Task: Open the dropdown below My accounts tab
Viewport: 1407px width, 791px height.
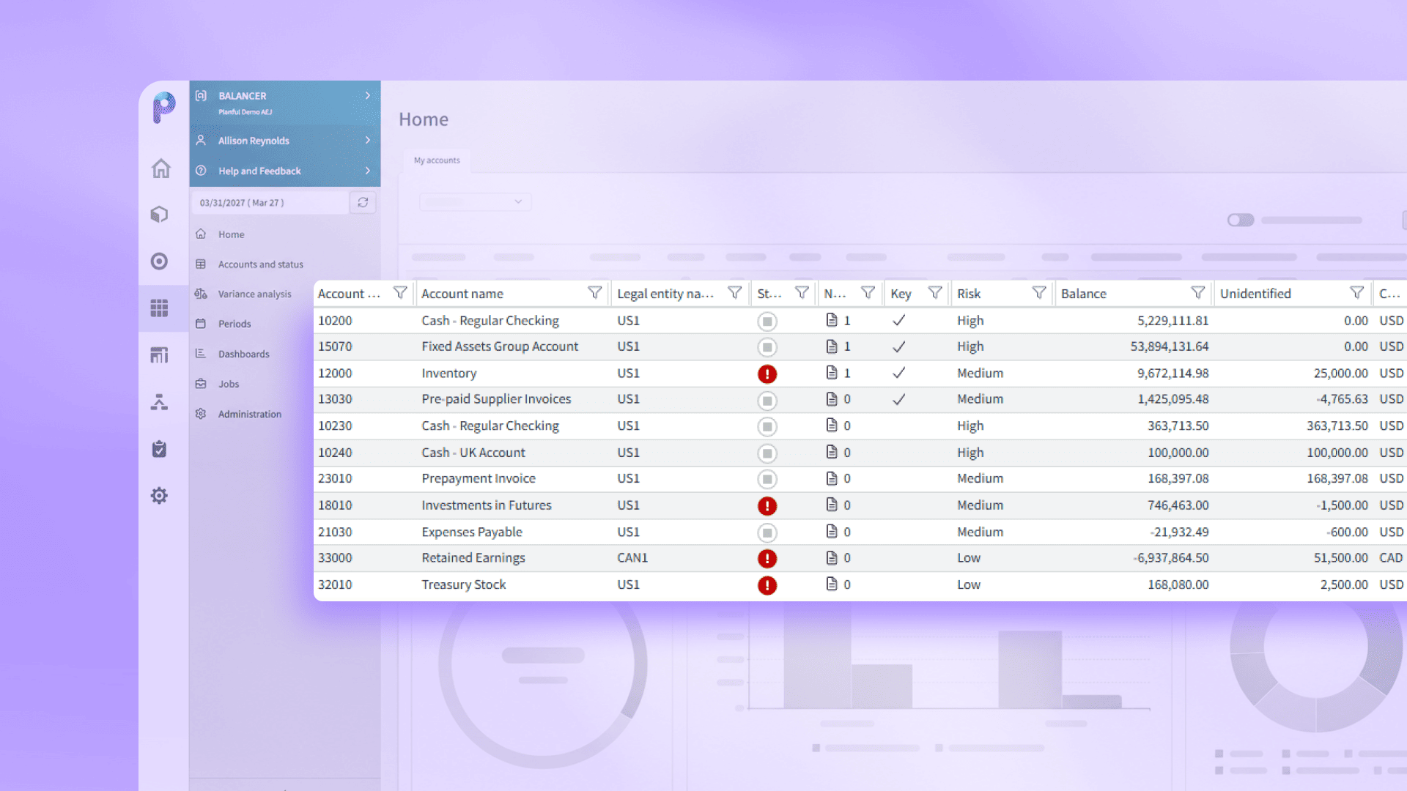Action: (475, 201)
